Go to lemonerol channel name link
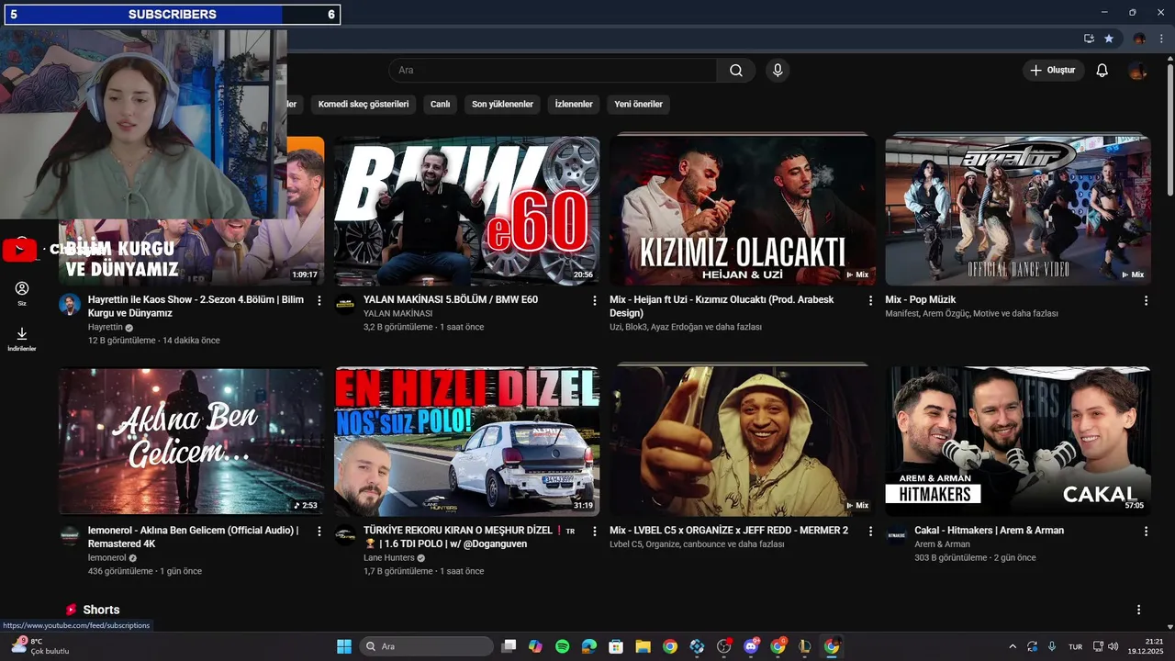 [x=106, y=557]
